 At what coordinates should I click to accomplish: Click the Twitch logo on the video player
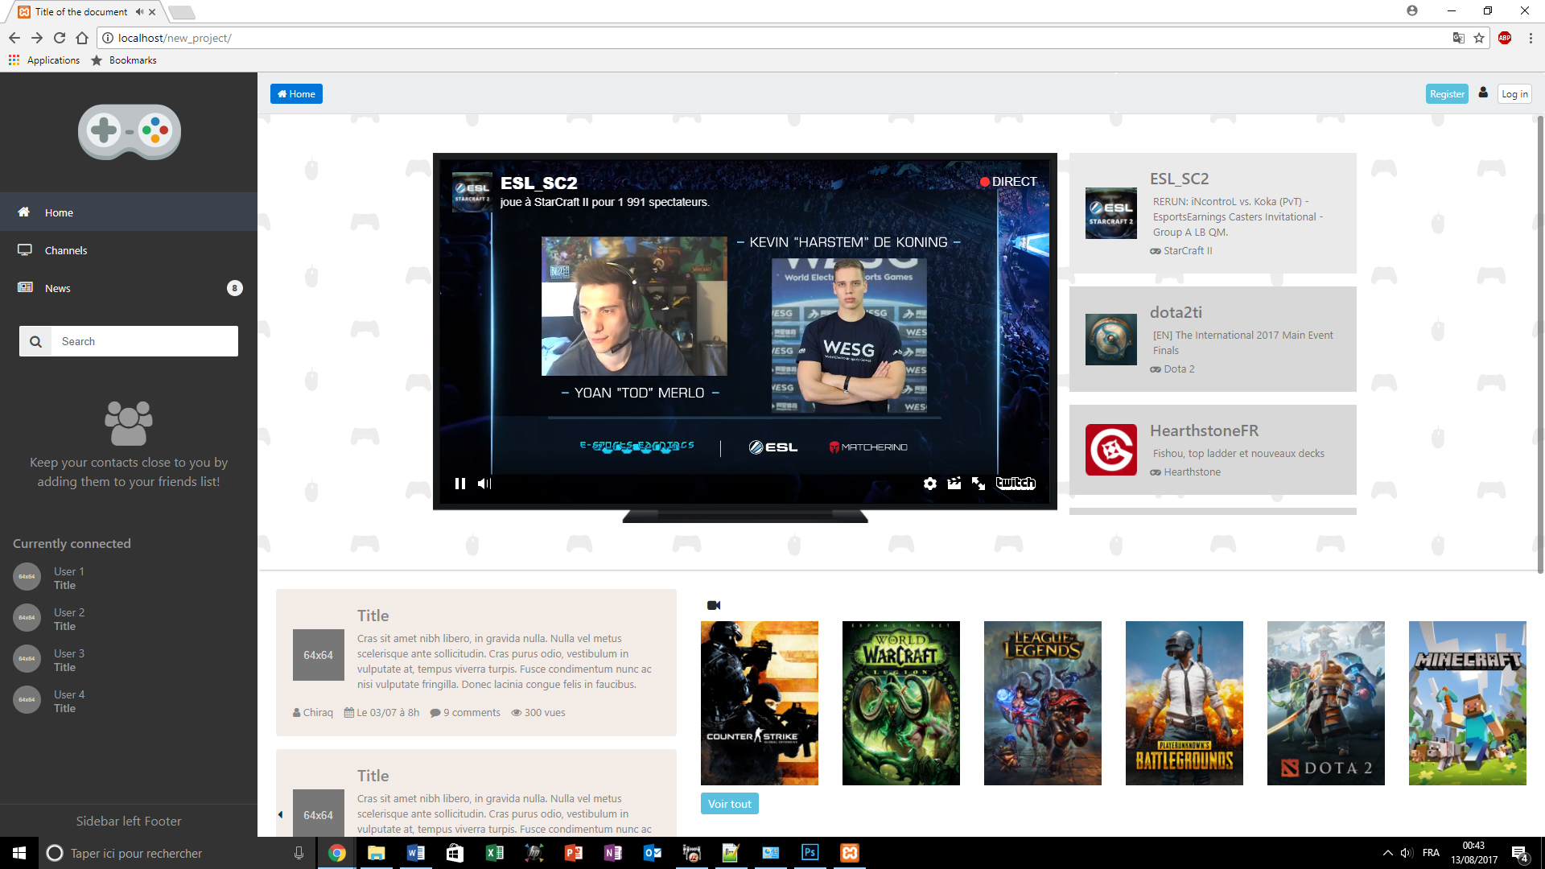pos(1016,483)
